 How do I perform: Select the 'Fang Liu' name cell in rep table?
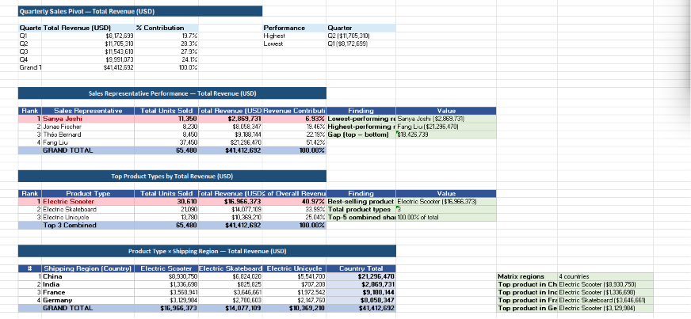click(x=88, y=142)
